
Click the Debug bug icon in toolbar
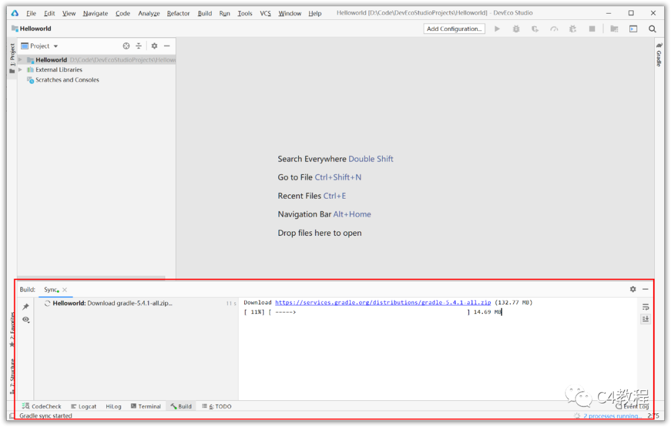516,29
